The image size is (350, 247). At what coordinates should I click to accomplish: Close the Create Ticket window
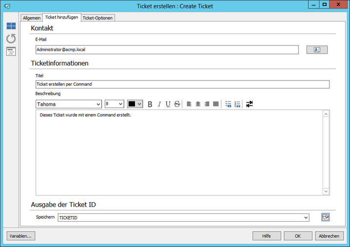(x=338, y=5)
